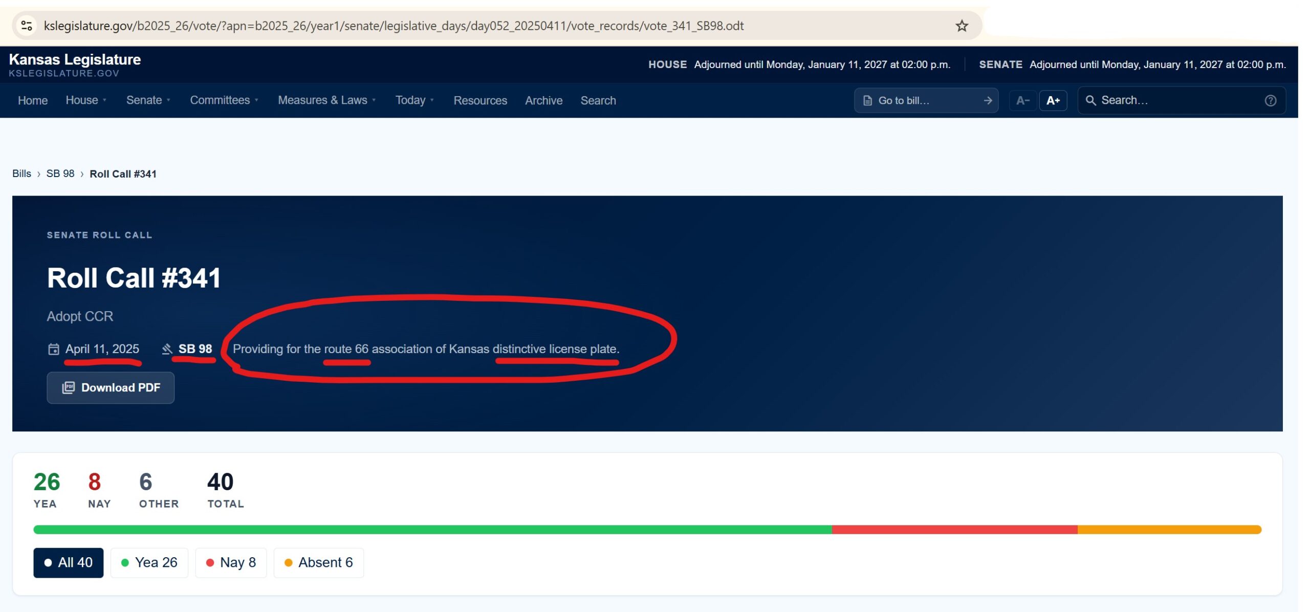Click the HOUSE adjourned status text

click(799, 64)
